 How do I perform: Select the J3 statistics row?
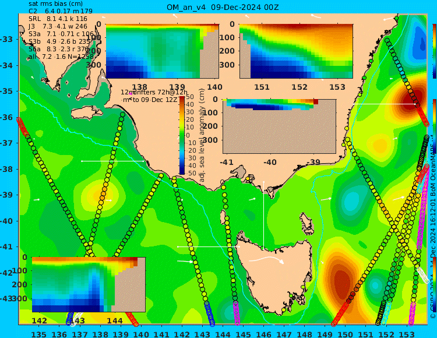click(x=58, y=26)
